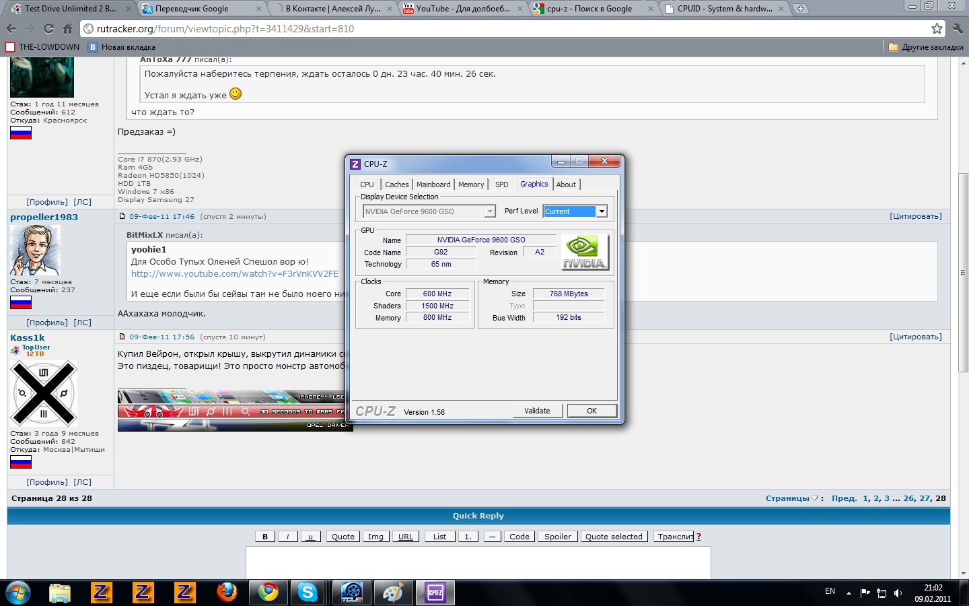Switch to the Test Drive Unlimited 2 browser tab
The width and height of the screenshot is (969, 606).
69,9
